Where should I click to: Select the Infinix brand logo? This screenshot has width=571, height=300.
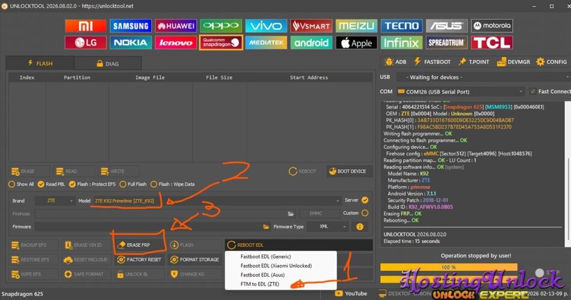402,43
